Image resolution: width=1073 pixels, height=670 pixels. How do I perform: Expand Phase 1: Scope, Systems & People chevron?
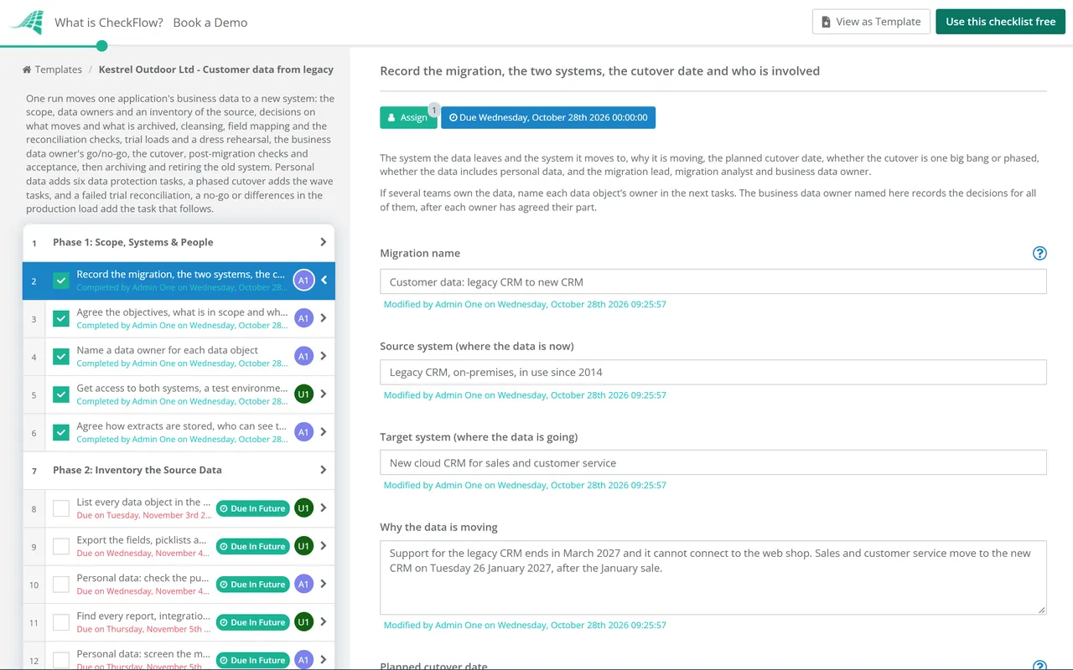click(324, 242)
